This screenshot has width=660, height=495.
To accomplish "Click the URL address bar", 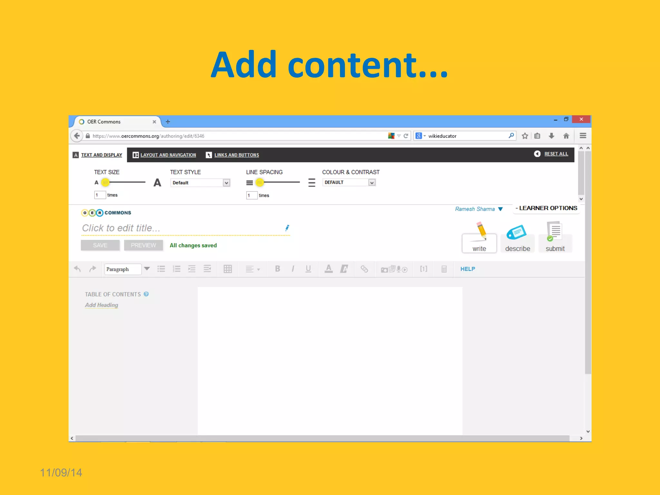I will 238,136.
